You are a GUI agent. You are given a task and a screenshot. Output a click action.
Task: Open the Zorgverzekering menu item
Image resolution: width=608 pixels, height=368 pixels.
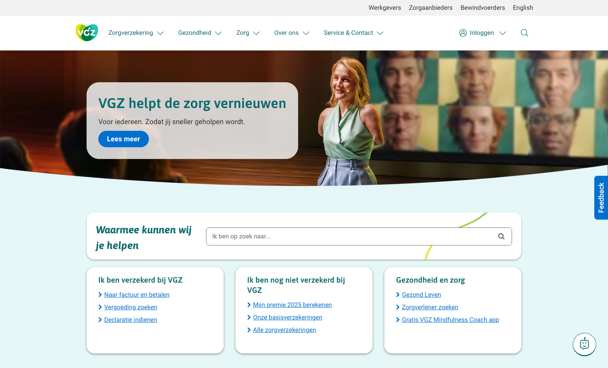tap(131, 33)
